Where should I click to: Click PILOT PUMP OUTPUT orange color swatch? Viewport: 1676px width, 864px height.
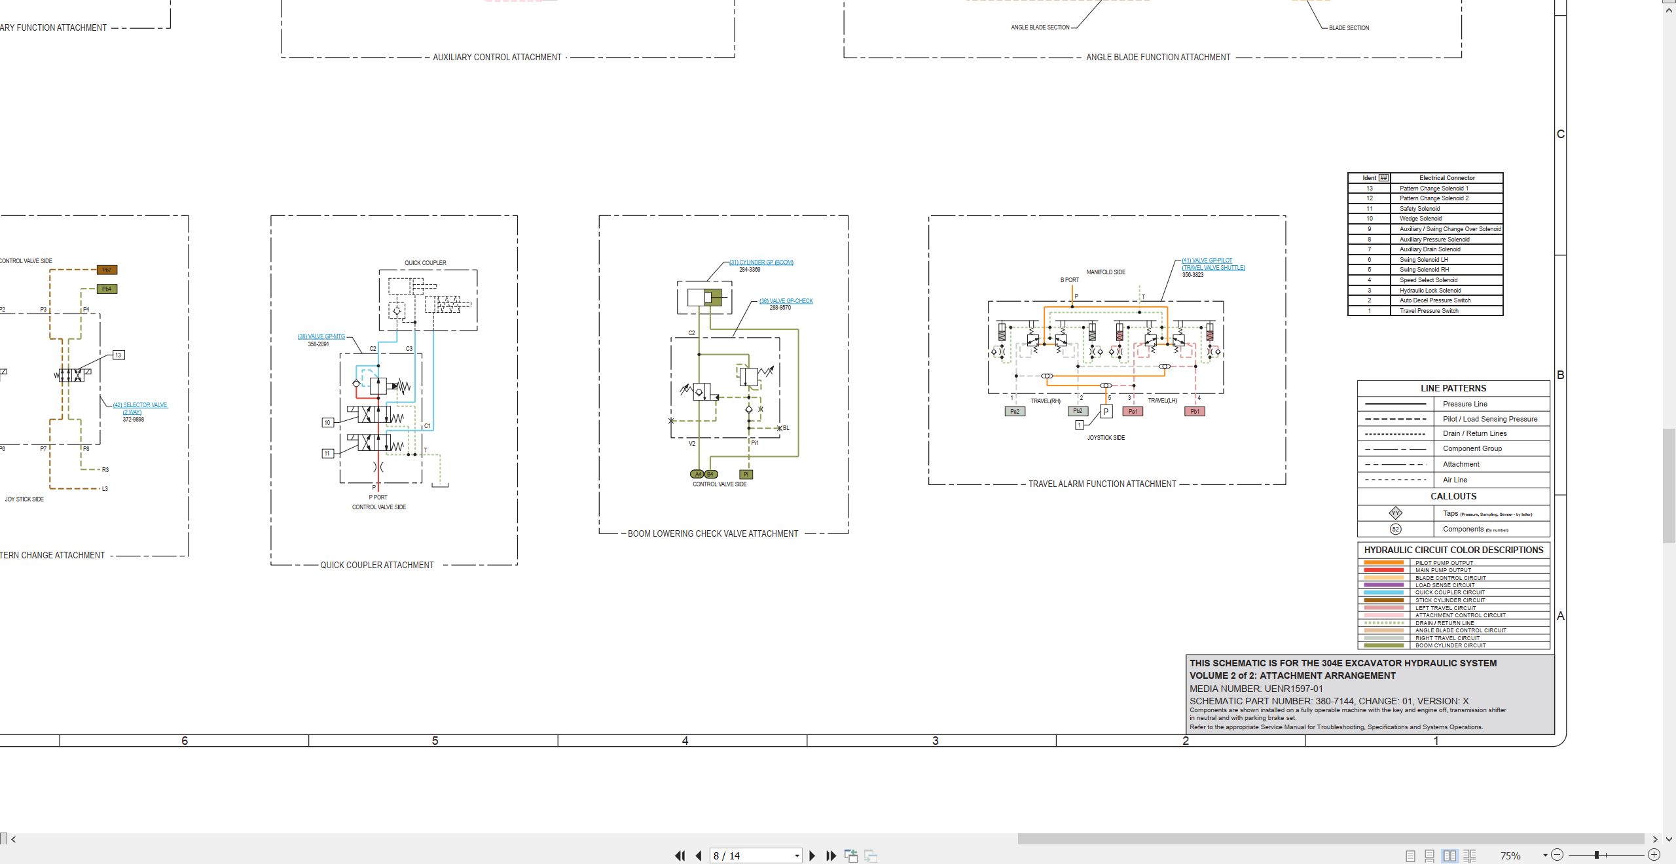pos(1384,563)
